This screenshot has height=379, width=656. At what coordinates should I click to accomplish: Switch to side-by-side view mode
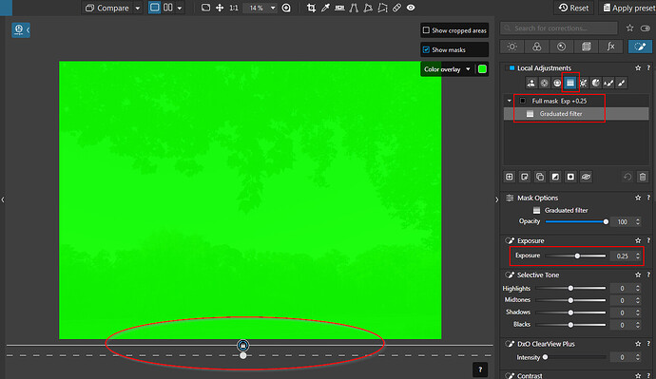tap(167, 8)
